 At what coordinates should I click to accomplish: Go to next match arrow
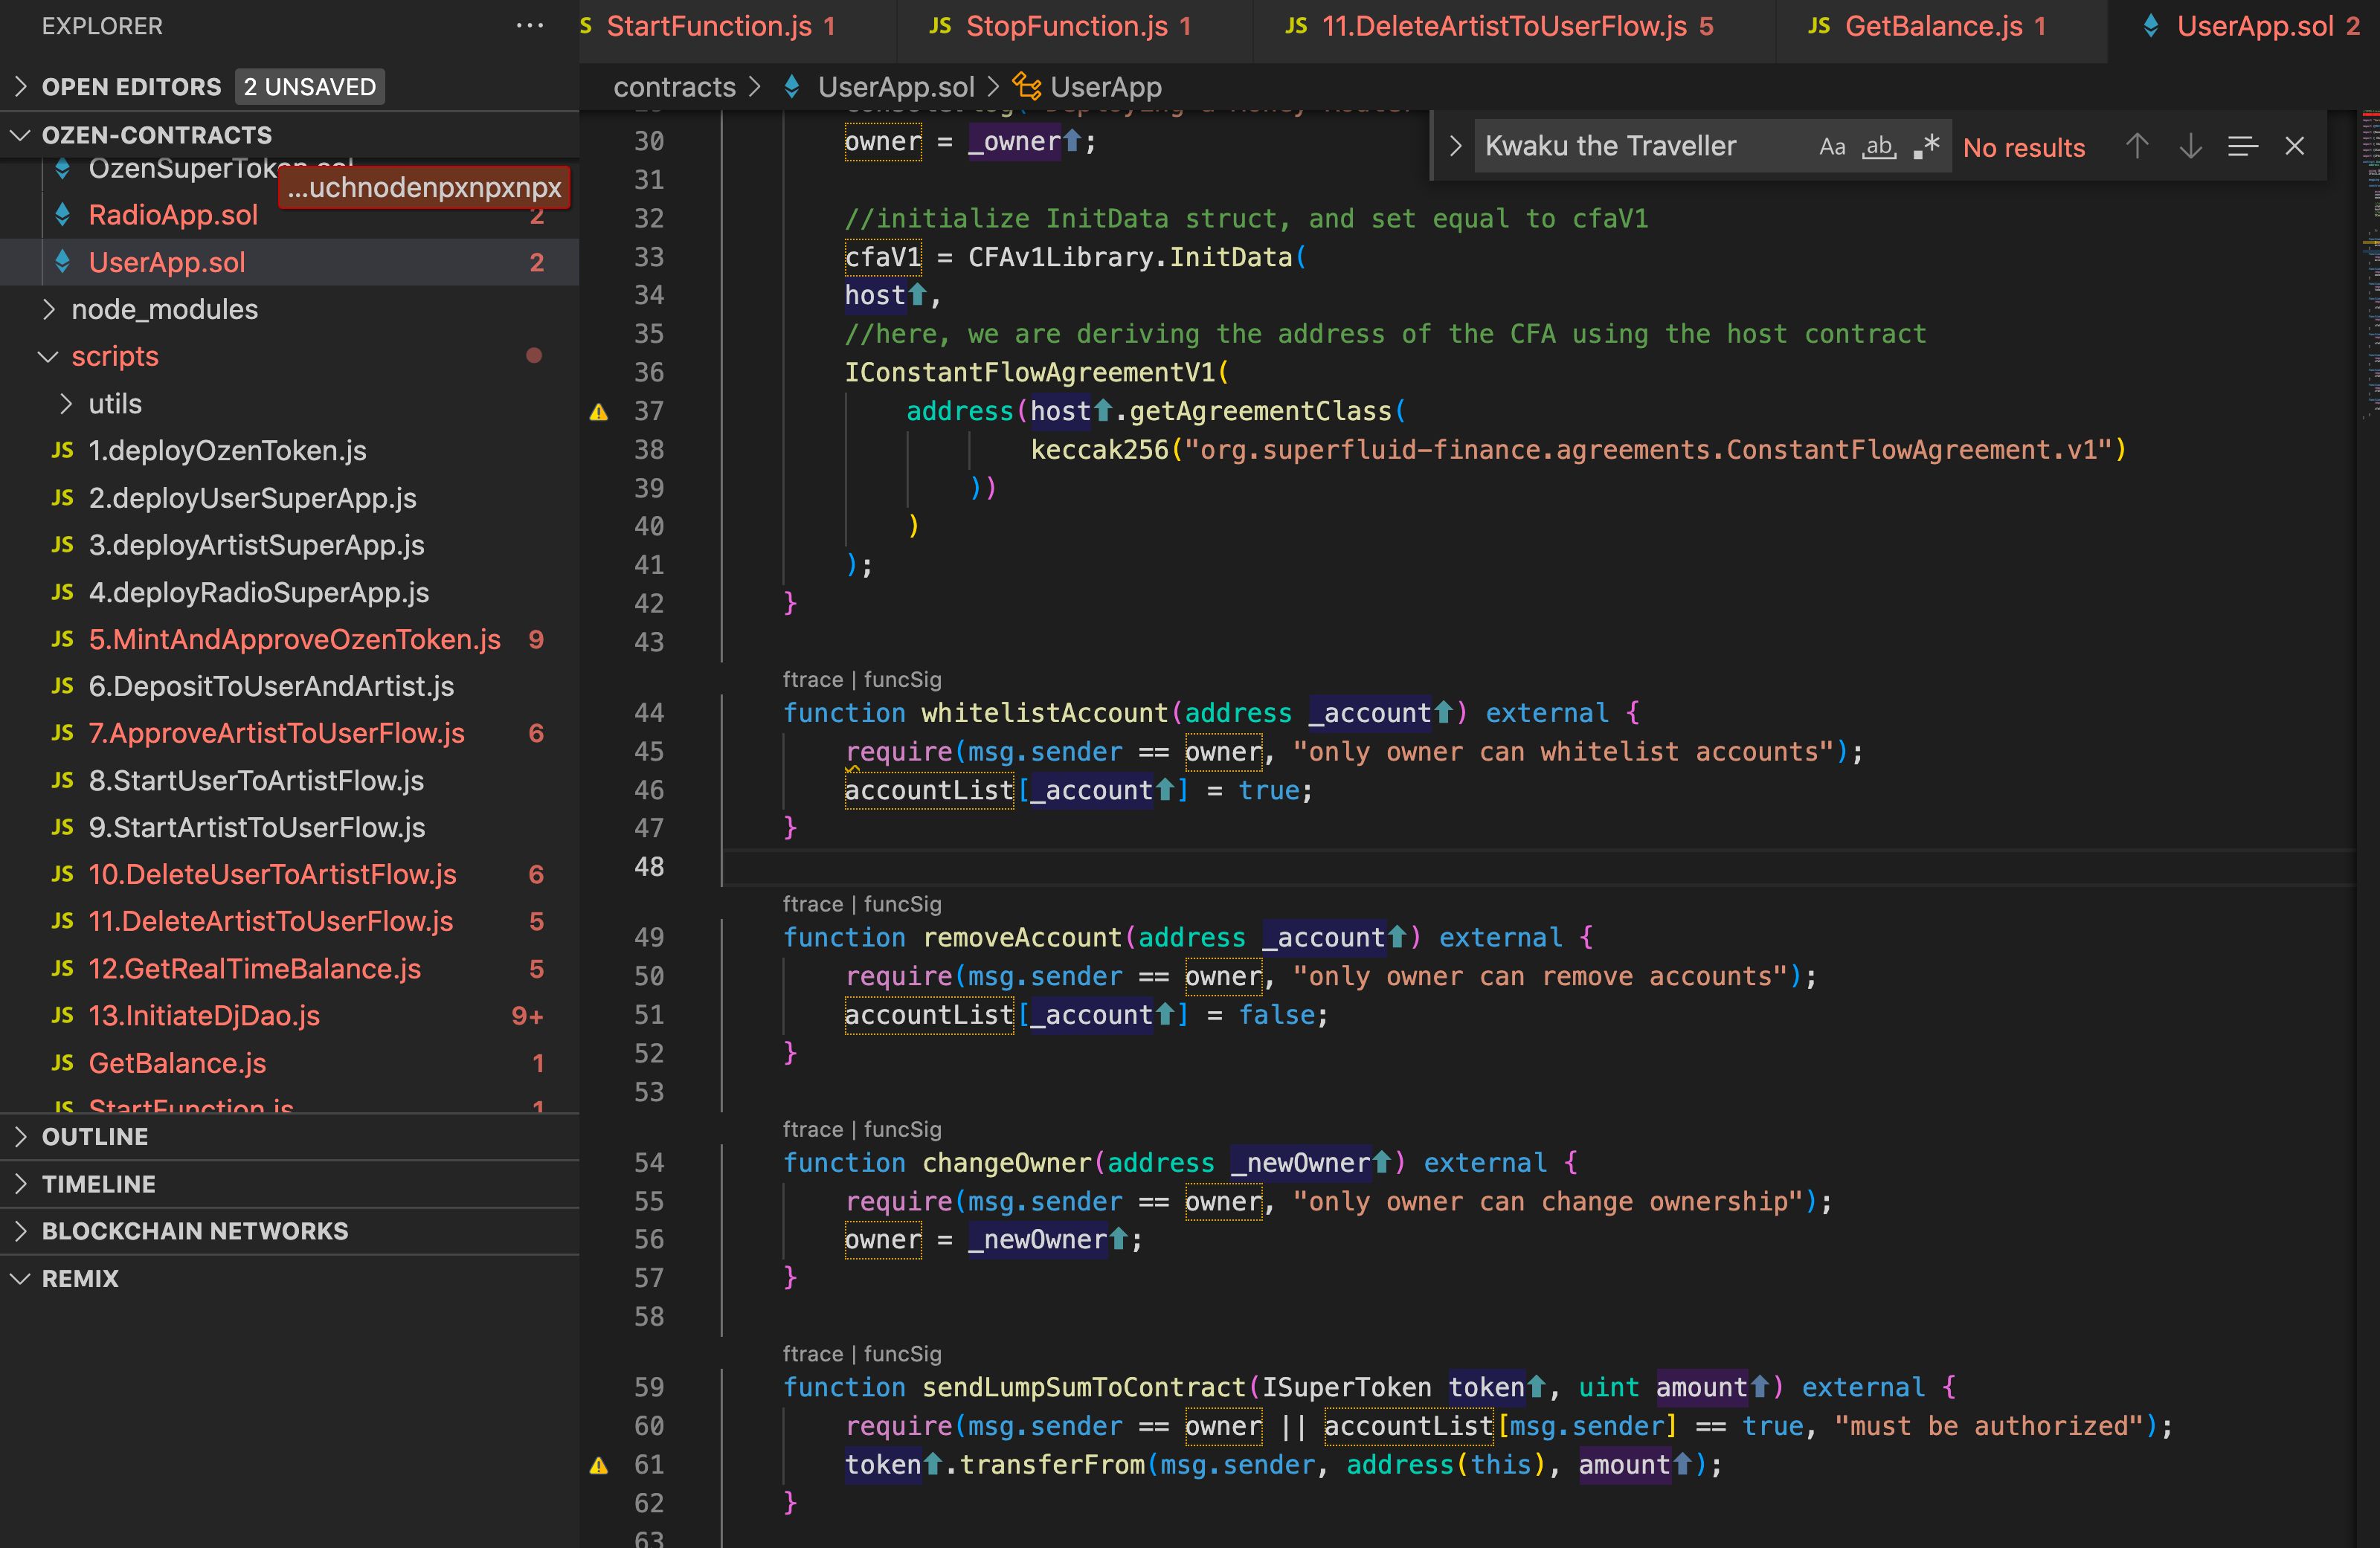[x=2190, y=147]
